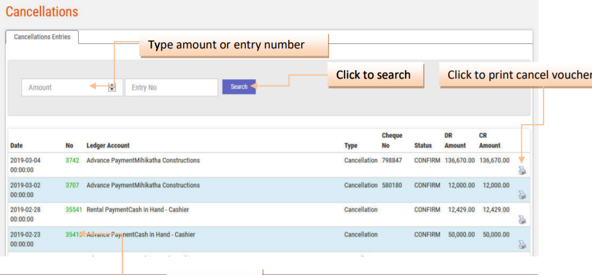Print cancel voucher for entry 3707

[522, 195]
